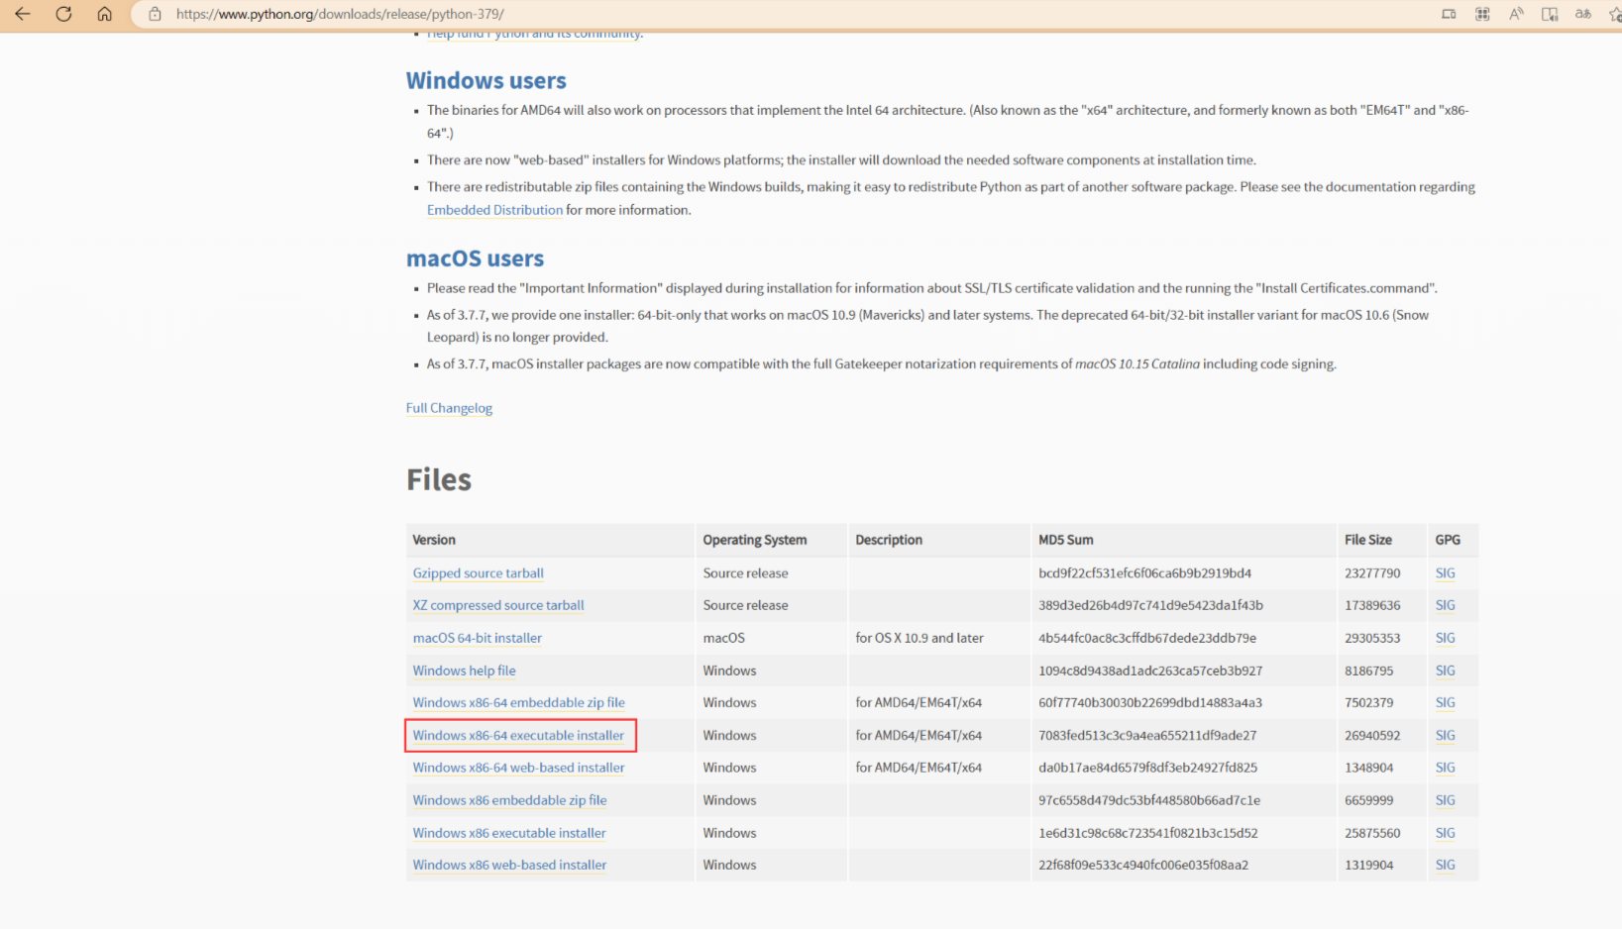
Task: Open the browser home page
Action: (104, 14)
